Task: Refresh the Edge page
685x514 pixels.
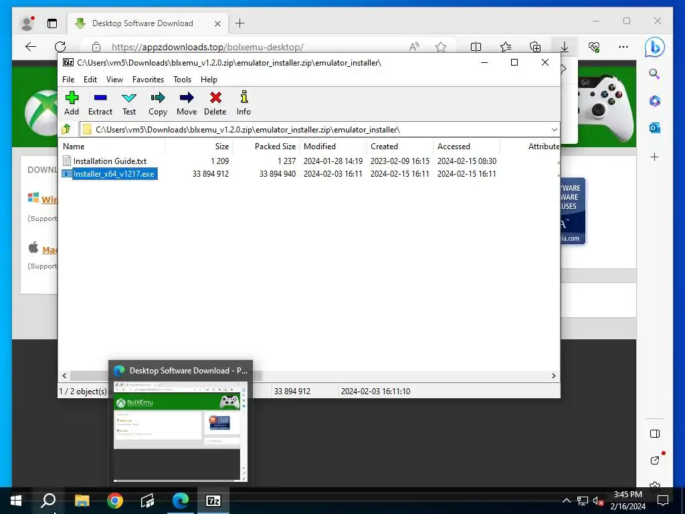Action: pos(60,47)
